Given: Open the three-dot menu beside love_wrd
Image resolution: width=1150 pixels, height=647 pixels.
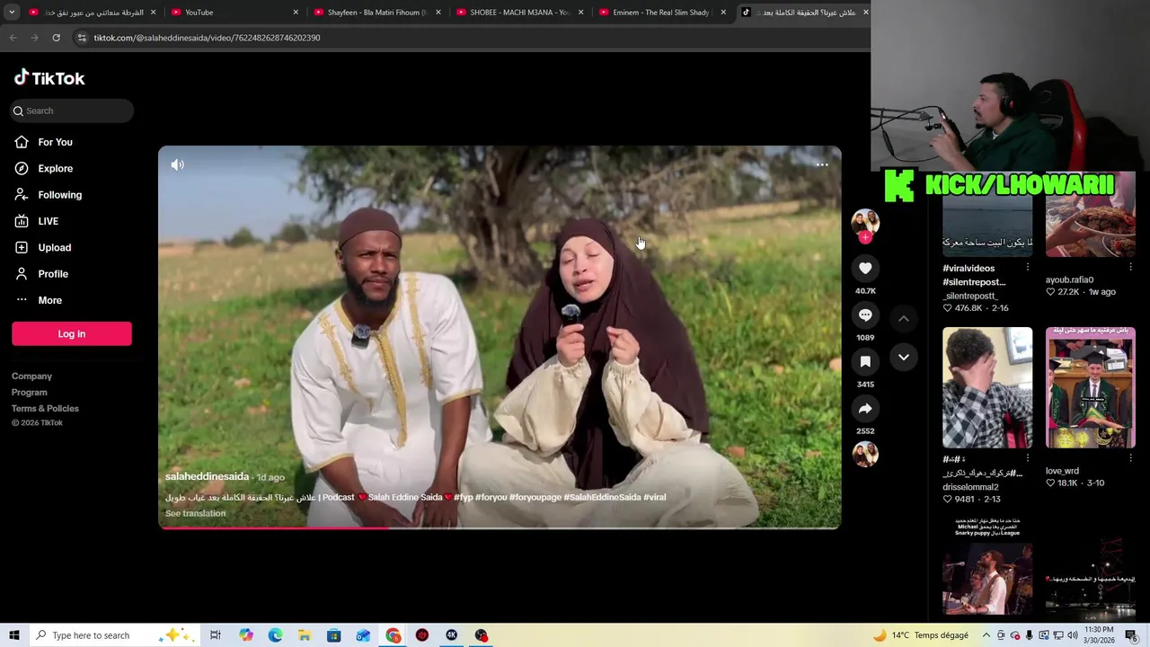Looking at the screenshot, I should pos(1130,458).
